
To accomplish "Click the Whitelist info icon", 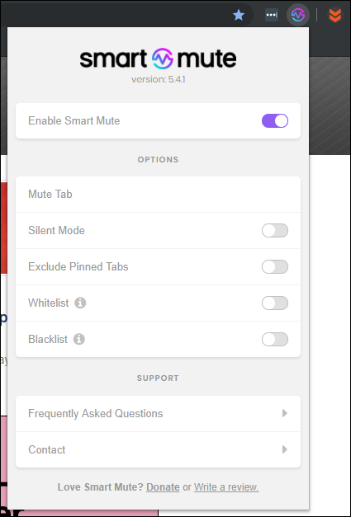I will (x=80, y=303).
